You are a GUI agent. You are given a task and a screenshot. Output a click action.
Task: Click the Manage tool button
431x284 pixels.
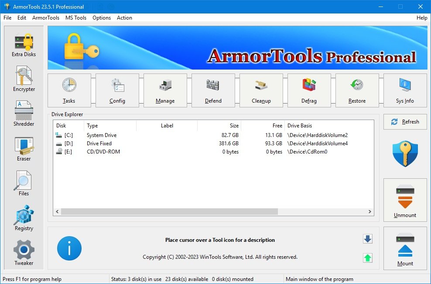tap(165, 90)
